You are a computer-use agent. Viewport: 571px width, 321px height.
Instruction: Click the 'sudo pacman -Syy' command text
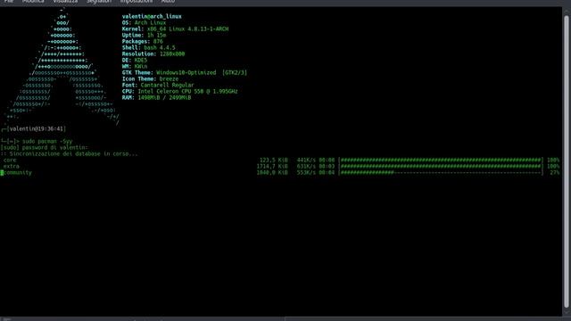[x=47, y=141]
